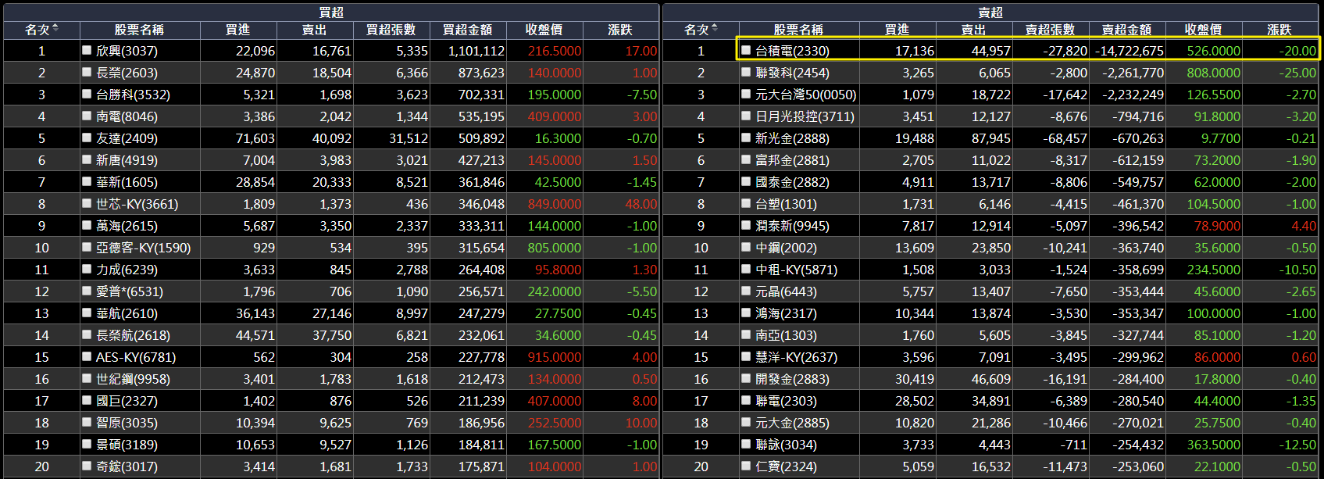Click 股票名稱 header in 賣超 table

coord(798,30)
